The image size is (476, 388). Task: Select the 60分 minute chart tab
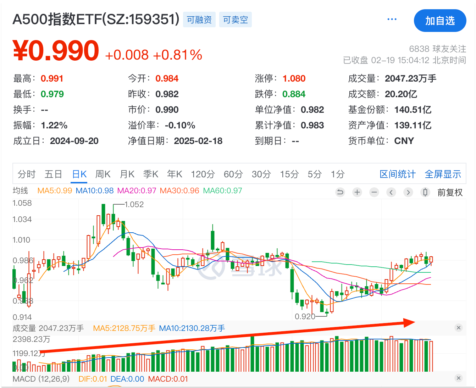(x=233, y=174)
